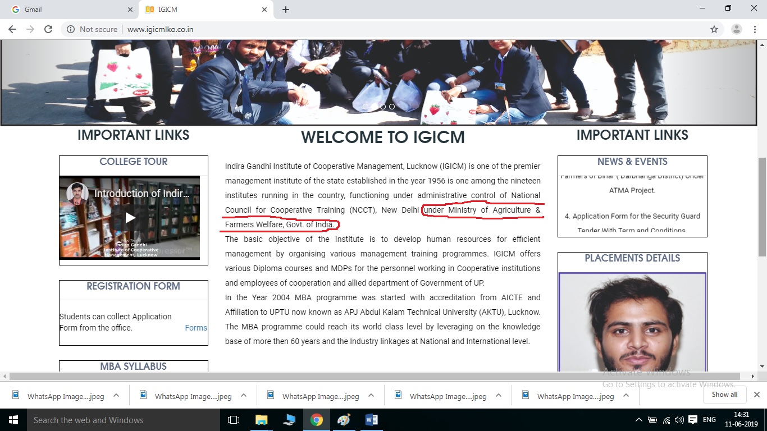Click the REGISTRATION FORM heading
The width and height of the screenshot is (767, 431).
[134, 286]
